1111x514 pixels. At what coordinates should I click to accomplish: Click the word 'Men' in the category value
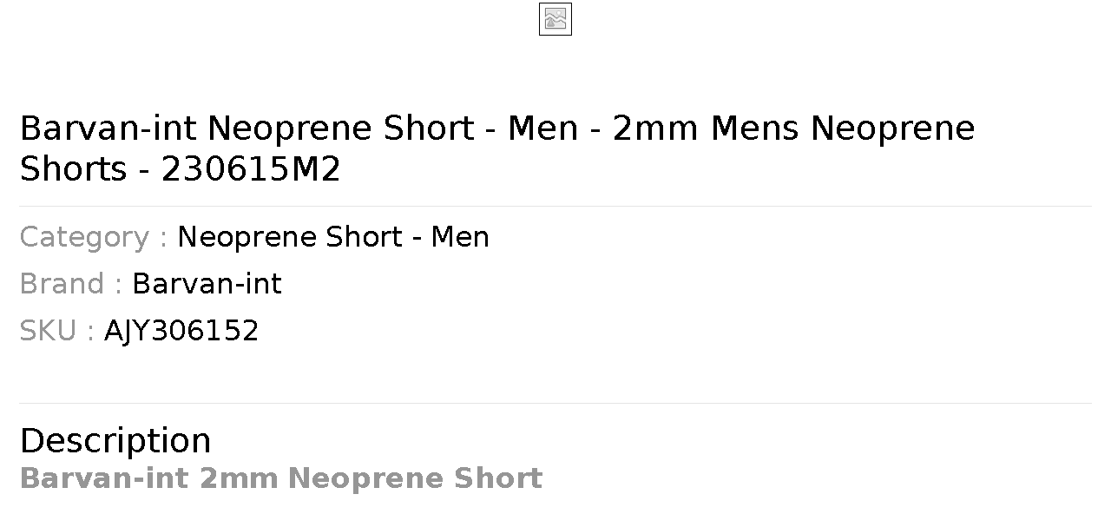pos(460,237)
